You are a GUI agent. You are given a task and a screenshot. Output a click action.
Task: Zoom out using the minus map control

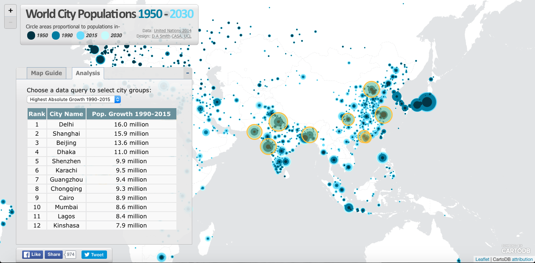click(10, 23)
